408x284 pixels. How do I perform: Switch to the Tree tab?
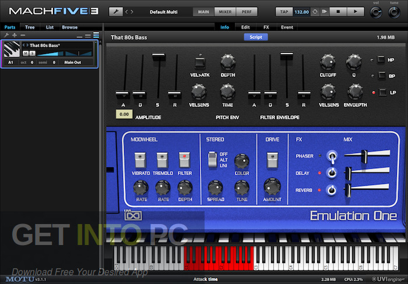pyautogui.click(x=30, y=27)
